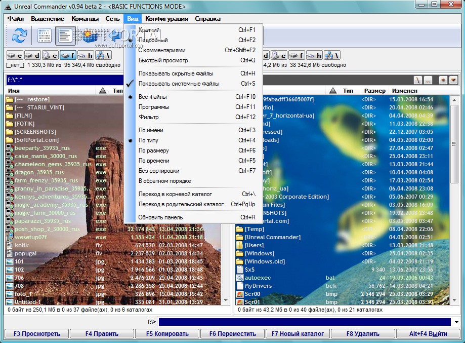The image size is (465, 343).
Task: Select the Все файлы filter option
Action: [193, 96]
